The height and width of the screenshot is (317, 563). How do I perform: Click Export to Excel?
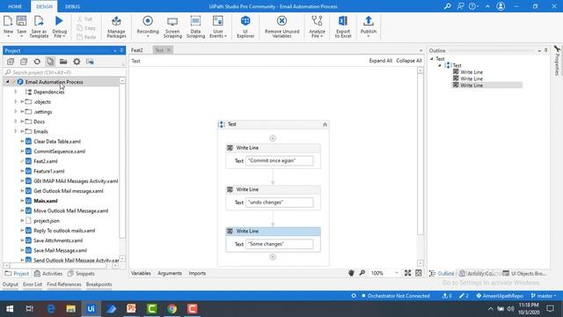[343, 26]
